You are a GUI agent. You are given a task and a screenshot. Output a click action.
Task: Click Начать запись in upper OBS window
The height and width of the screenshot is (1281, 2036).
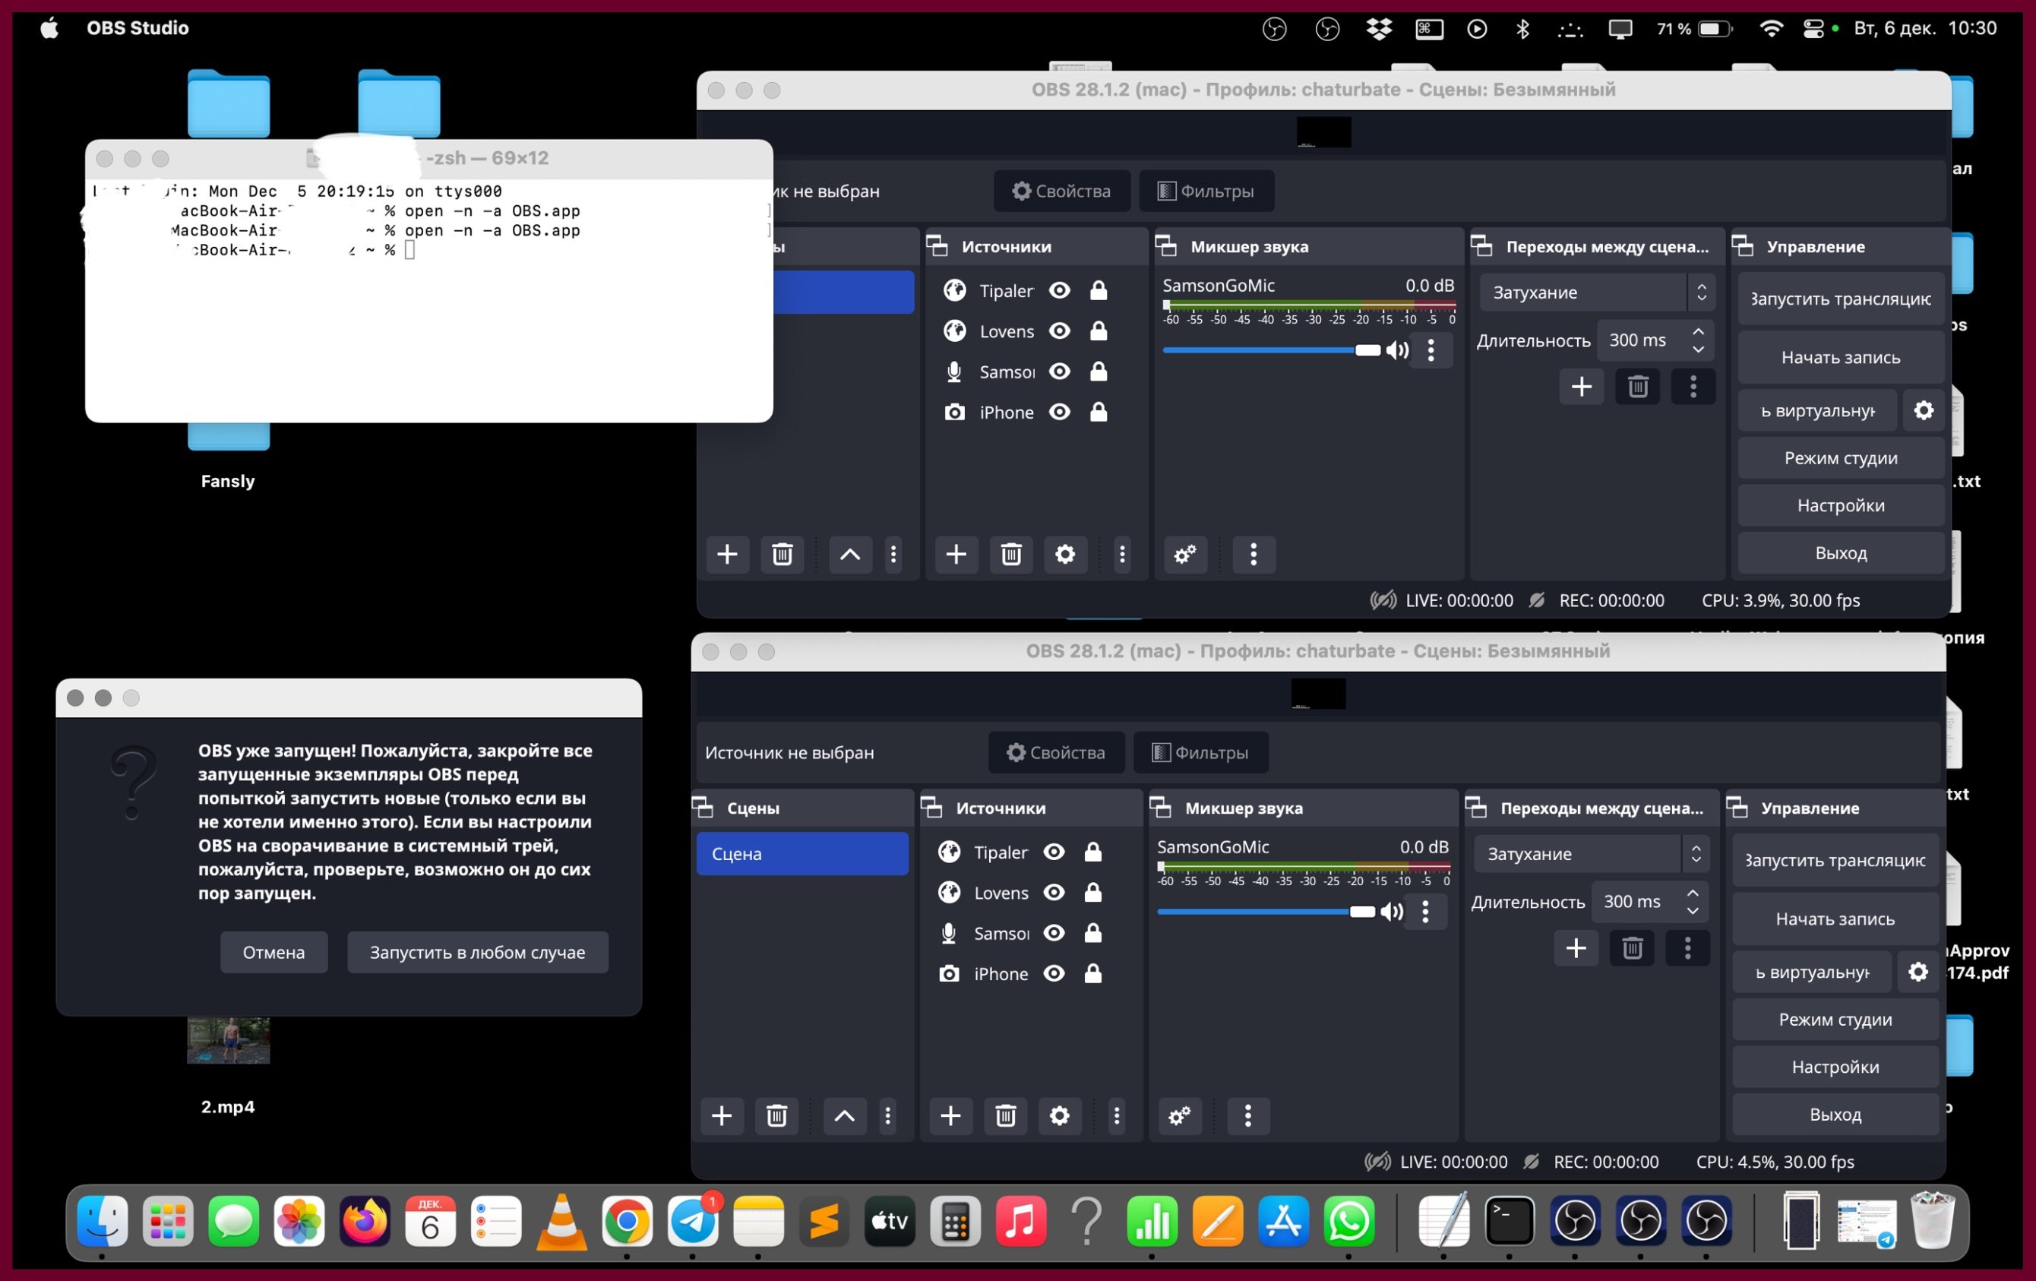(1841, 357)
